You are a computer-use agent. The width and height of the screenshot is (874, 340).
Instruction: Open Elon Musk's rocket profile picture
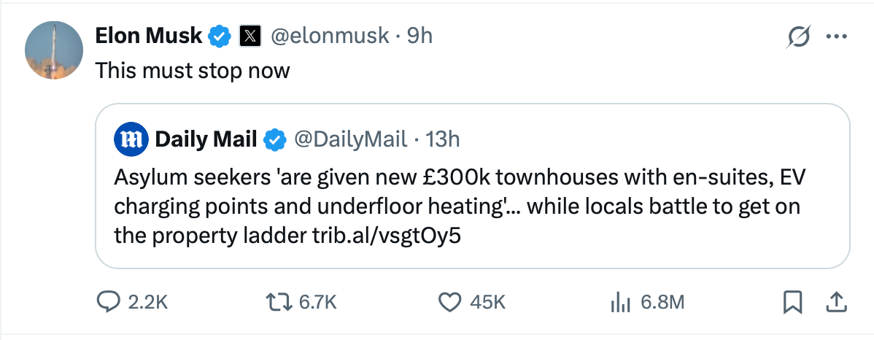click(x=53, y=50)
